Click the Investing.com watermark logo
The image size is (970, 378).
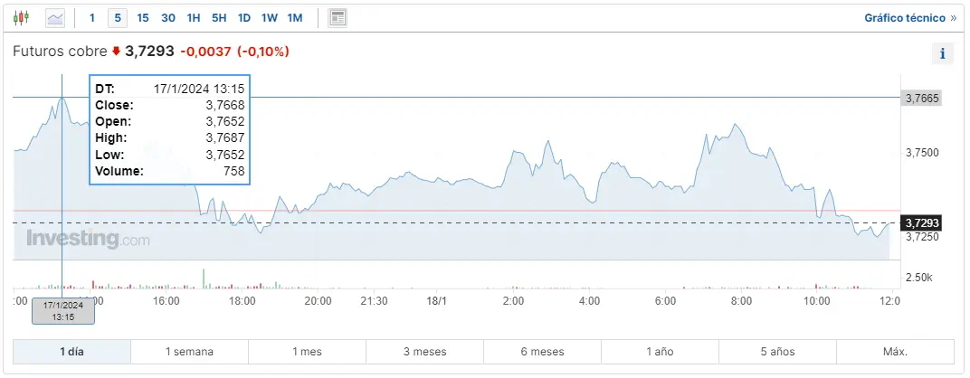tap(88, 239)
